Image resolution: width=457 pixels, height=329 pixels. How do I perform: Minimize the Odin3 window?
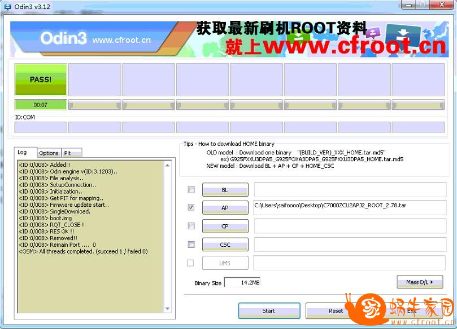point(409,5)
